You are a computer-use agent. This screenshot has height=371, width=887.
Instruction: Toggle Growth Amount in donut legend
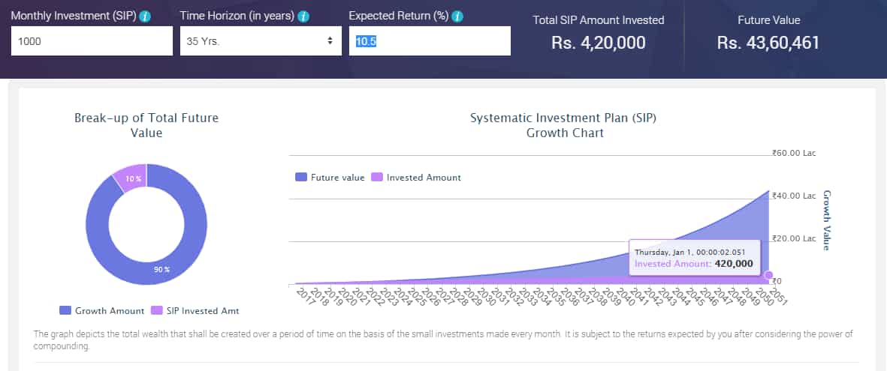pos(102,310)
